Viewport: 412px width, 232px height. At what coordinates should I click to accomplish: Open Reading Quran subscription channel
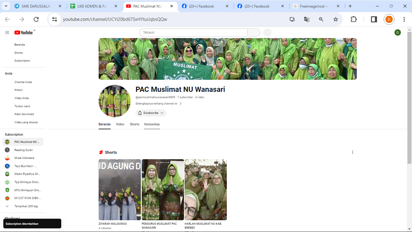click(x=23, y=150)
